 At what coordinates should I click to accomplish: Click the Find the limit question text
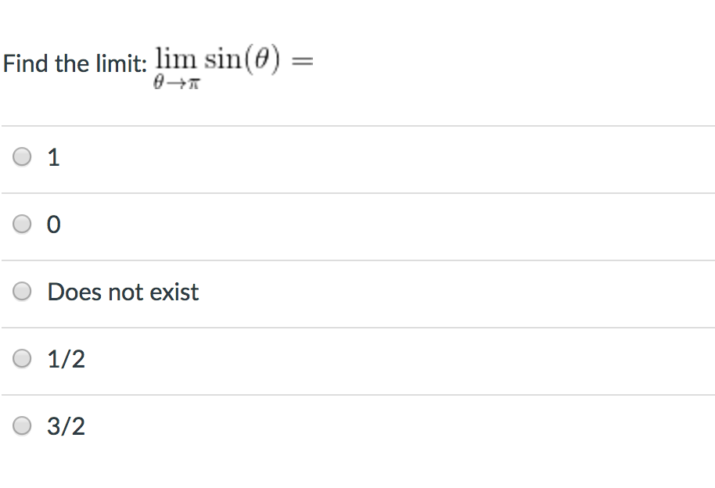point(75,63)
